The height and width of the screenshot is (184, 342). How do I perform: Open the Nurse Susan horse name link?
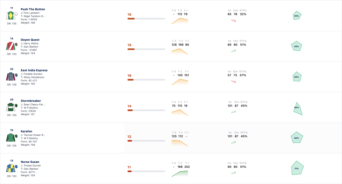click(x=30, y=162)
